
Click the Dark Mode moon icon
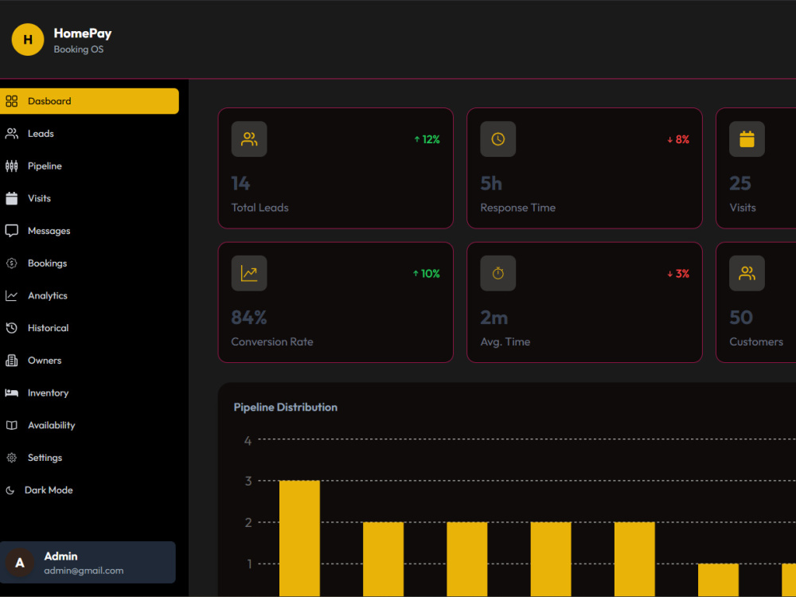point(10,490)
